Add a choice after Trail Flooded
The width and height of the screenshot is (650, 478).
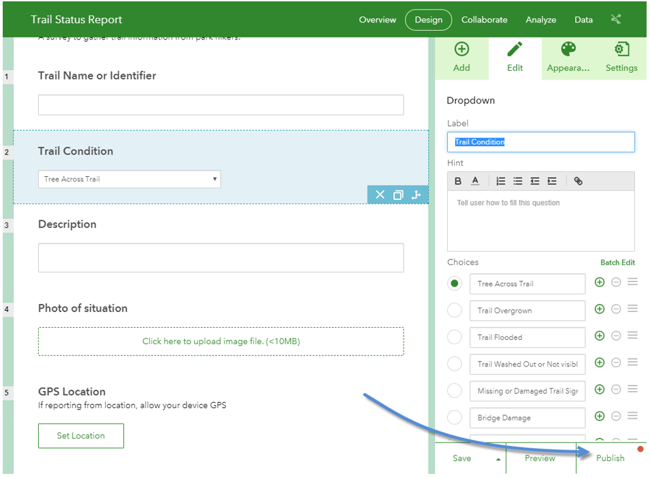600,336
